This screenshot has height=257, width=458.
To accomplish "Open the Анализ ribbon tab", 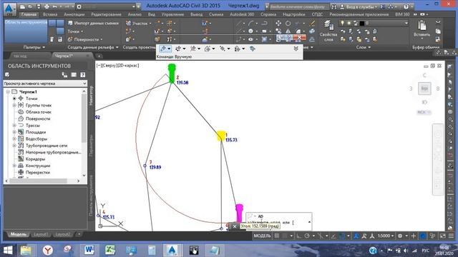I will [x=135, y=14].
